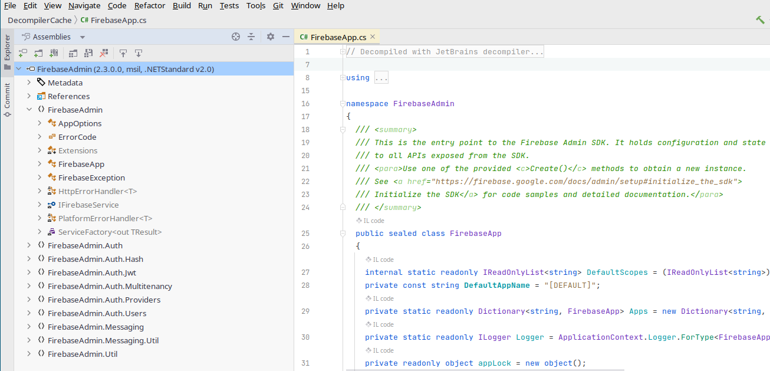Open the Navigate menu

pyautogui.click(x=84, y=5)
